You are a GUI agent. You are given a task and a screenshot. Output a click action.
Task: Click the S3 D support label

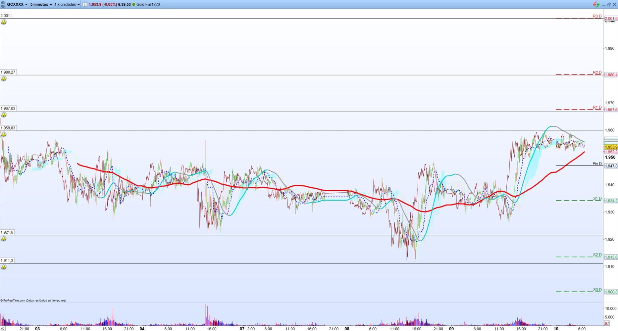click(x=597, y=290)
